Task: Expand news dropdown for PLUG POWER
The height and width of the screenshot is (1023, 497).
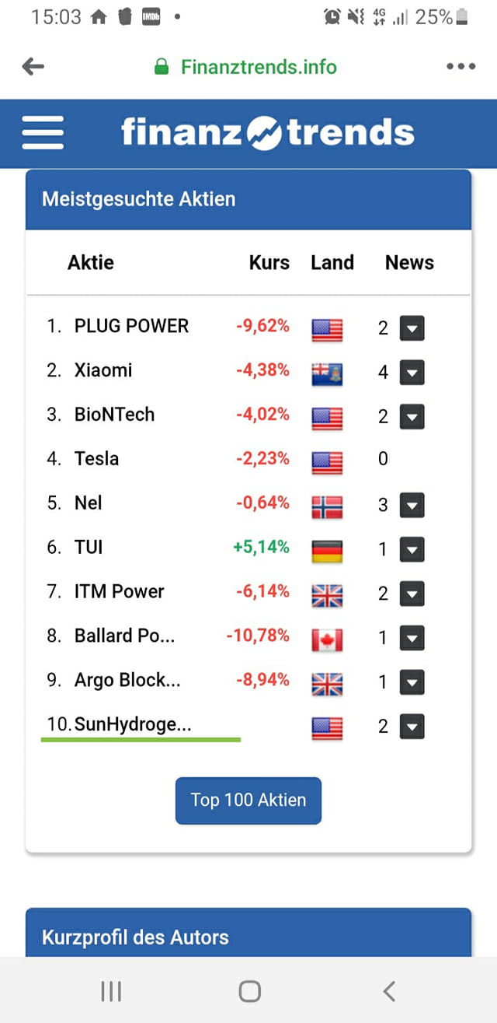Action: coord(412,329)
